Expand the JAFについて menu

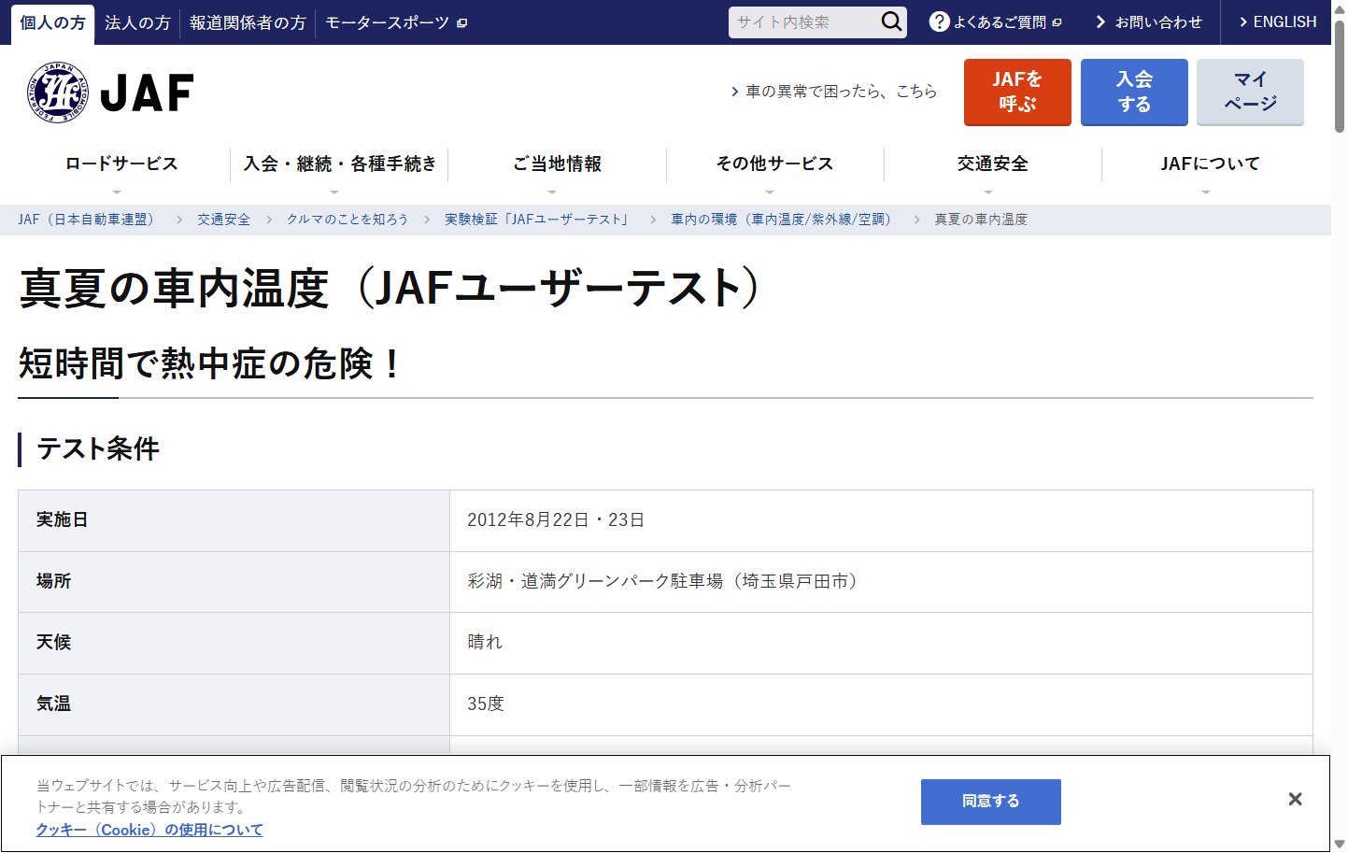pos(1210,164)
